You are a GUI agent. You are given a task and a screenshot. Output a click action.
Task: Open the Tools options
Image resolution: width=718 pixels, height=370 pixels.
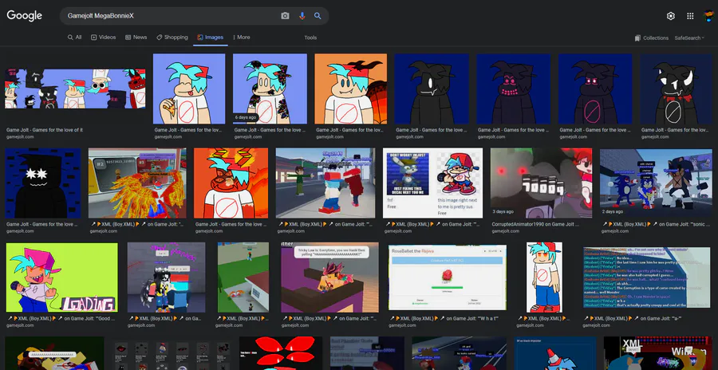[310, 38]
